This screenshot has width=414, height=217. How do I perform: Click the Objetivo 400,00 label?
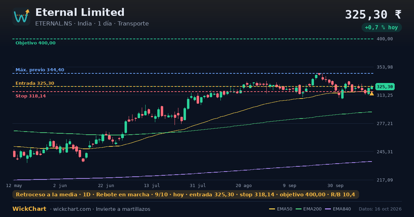click(36, 43)
